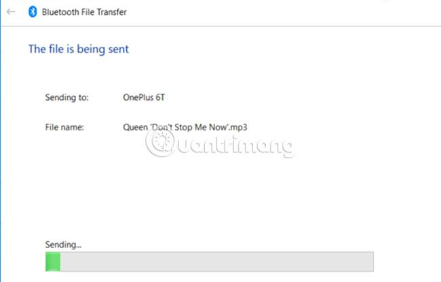Image resolution: width=441 pixels, height=282 pixels.
Task: Click the "Sending to:" label
Action: coord(66,97)
